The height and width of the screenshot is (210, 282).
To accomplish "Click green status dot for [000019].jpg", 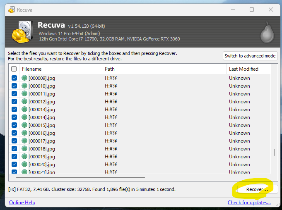I will [x=24, y=156].
